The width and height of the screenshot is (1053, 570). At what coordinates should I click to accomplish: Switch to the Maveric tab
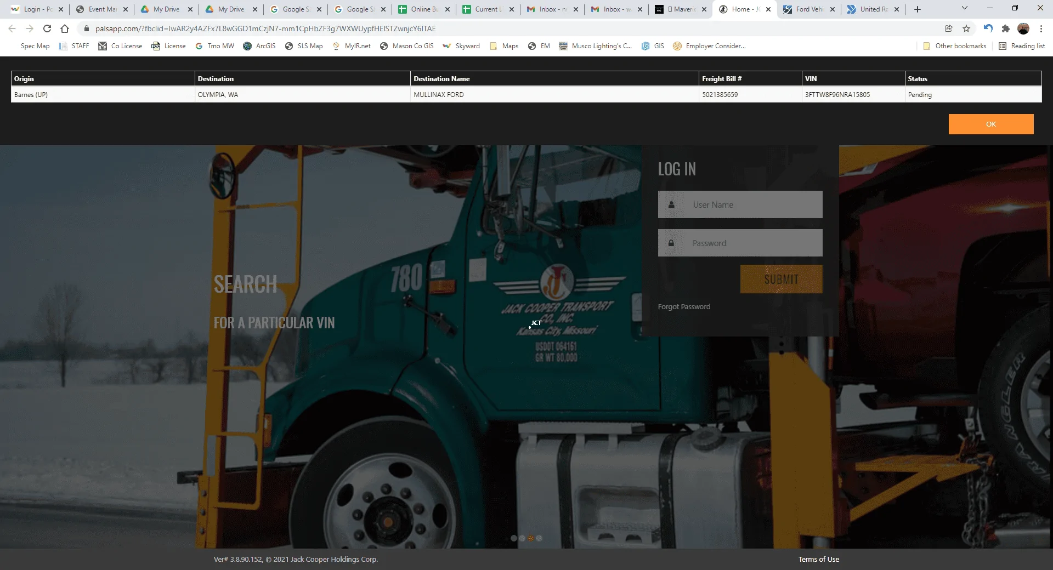[x=681, y=9]
